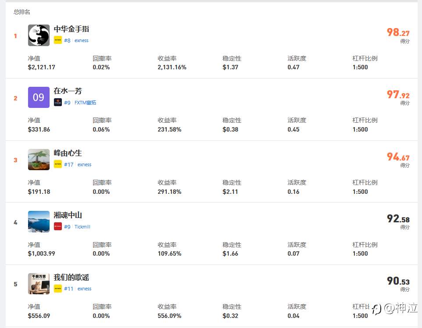Click the 98.27 score of rank 1

click(x=398, y=32)
